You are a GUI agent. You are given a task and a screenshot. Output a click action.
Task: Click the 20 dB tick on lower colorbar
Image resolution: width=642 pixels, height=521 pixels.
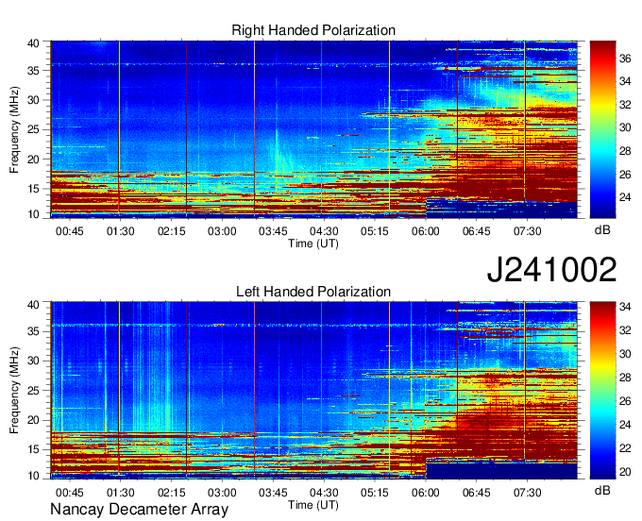[625, 472]
